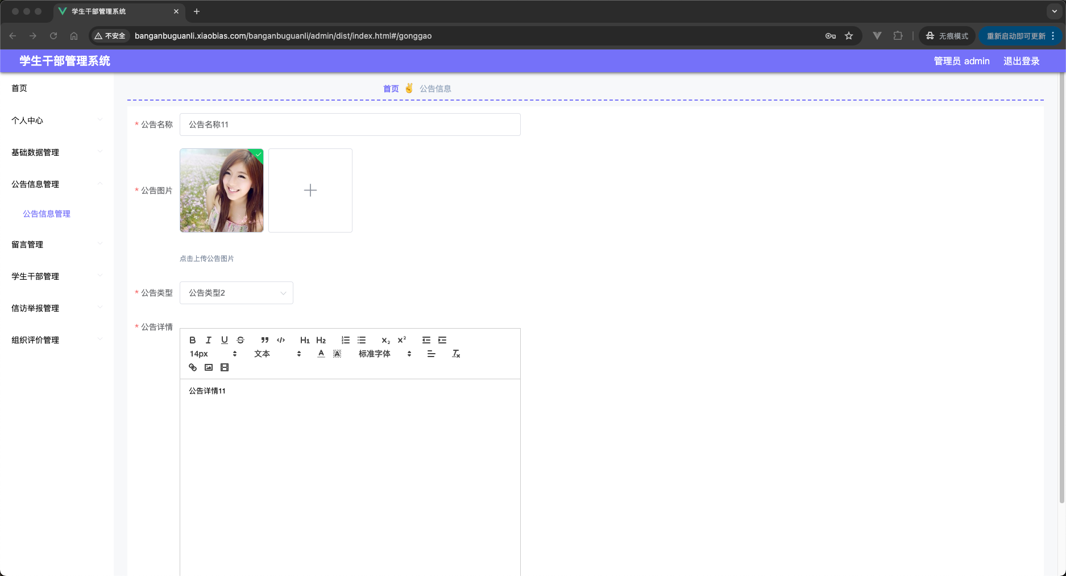This screenshot has width=1066, height=576.
Task: Decrease the paragraph indent
Action: tap(426, 340)
